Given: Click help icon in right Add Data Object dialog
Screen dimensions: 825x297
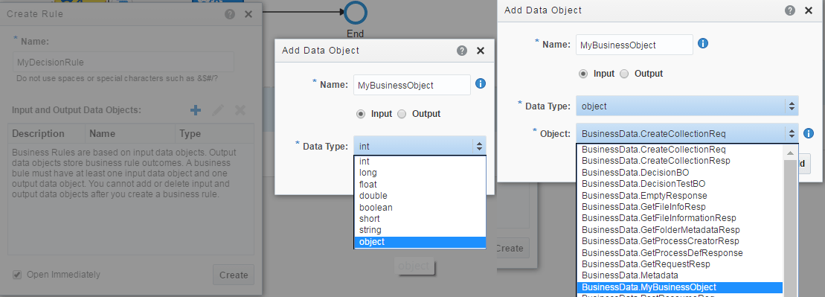Looking at the screenshot, I should click(x=790, y=10).
